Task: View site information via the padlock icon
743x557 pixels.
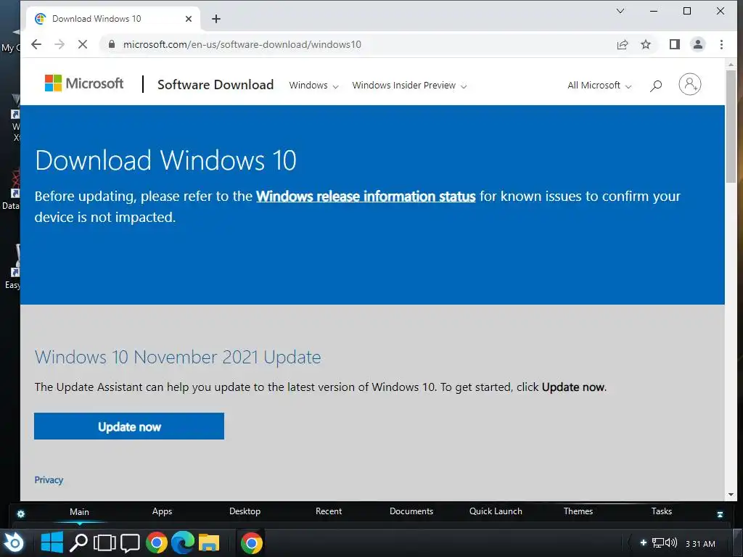Action: click(x=112, y=44)
